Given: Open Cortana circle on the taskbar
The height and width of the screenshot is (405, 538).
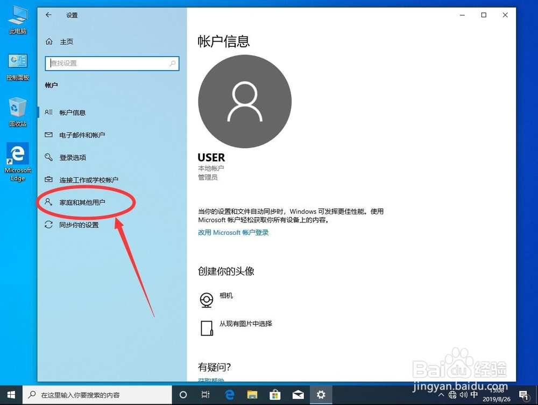Looking at the screenshot, I should (183, 395).
